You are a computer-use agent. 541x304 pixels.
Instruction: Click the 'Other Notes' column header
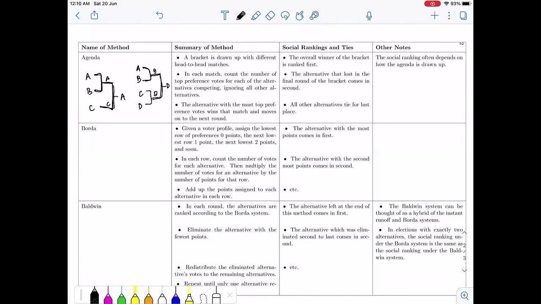393,47
